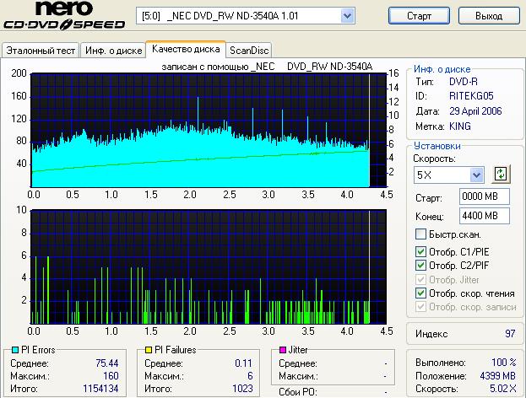Click inside the upper PI Errors graph
The height and width of the screenshot is (398, 526).
(201, 129)
